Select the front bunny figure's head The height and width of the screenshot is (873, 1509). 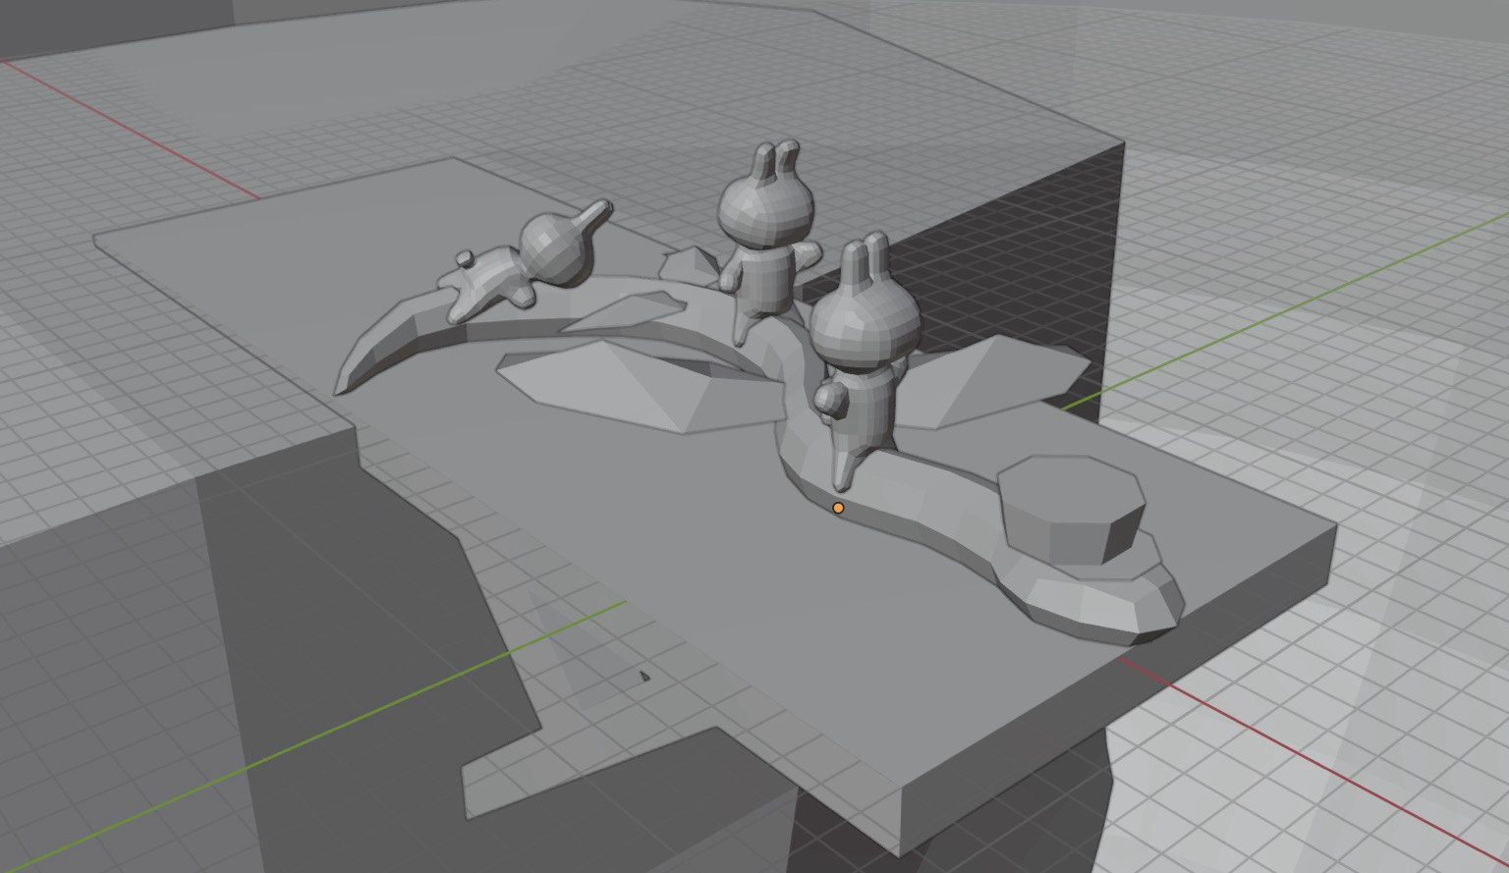point(864,325)
